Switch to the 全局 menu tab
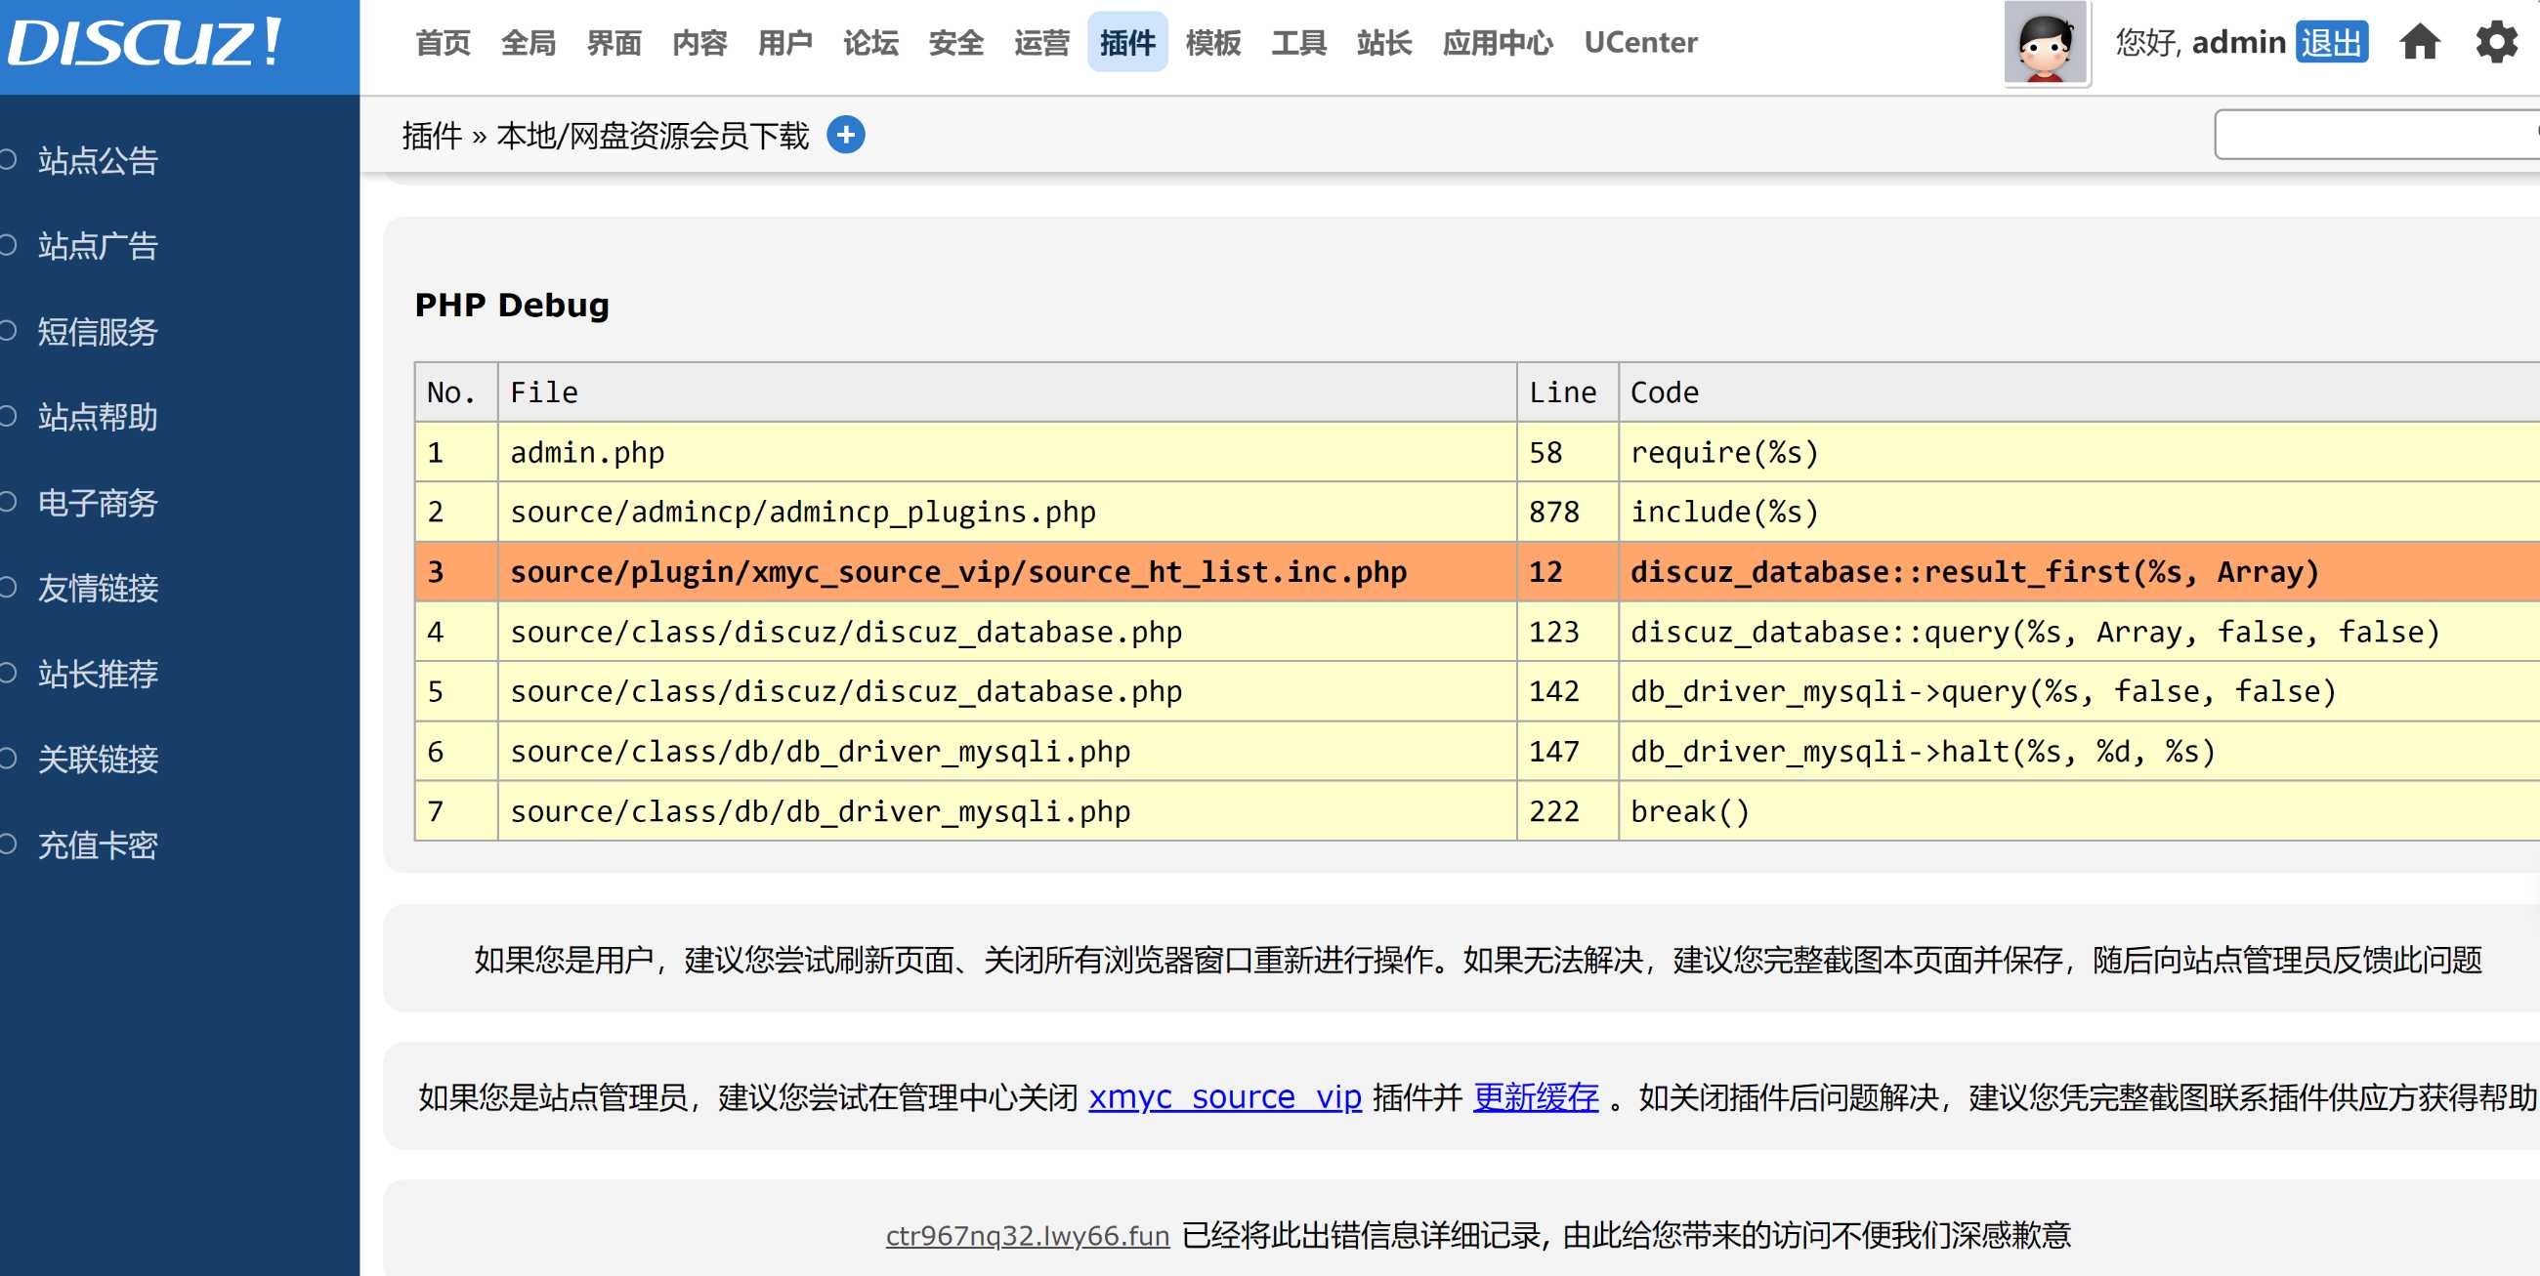 pyautogui.click(x=529, y=42)
